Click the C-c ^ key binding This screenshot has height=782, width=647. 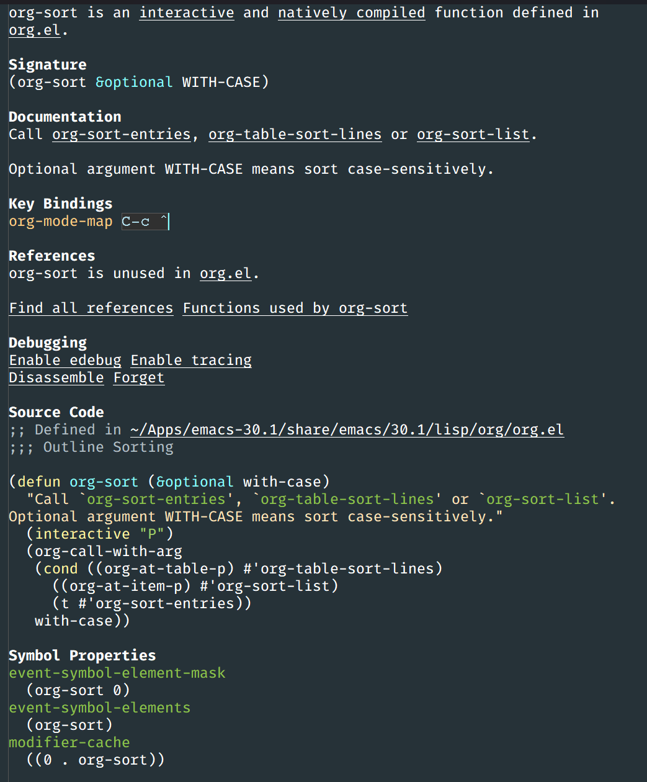pyautogui.click(x=145, y=222)
